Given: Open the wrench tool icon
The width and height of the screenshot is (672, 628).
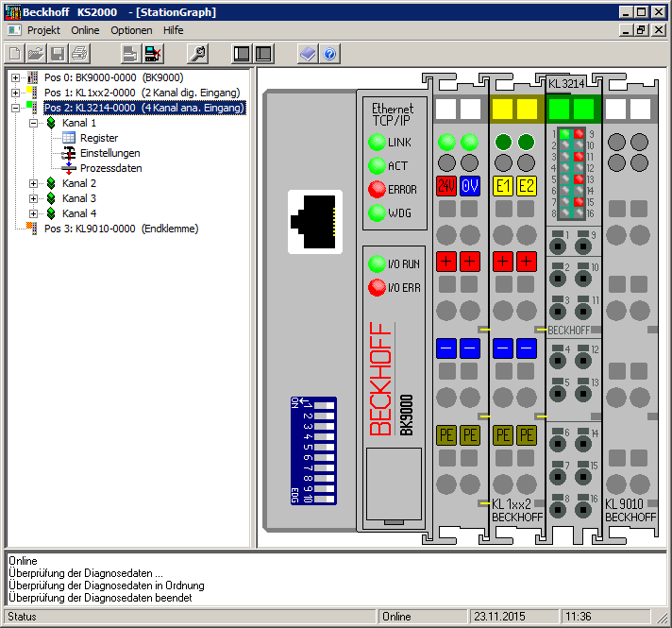Looking at the screenshot, I should tap(197, 54).
